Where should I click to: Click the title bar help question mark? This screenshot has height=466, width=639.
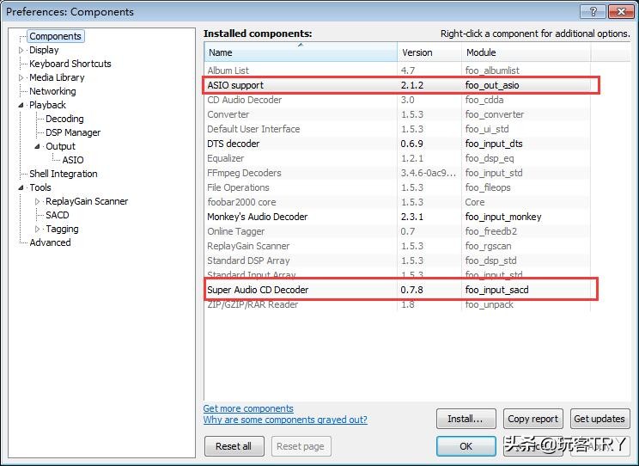(593, 11)
